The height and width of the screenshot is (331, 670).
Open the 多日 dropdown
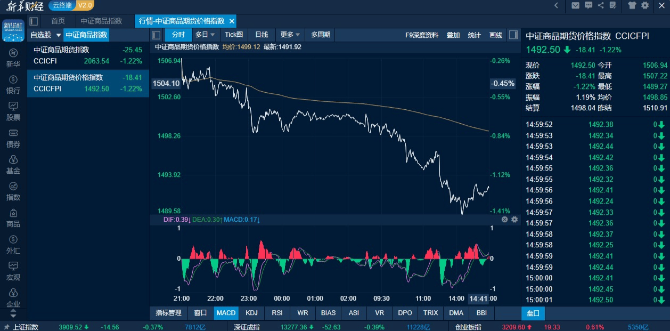(x=205, y=35)
